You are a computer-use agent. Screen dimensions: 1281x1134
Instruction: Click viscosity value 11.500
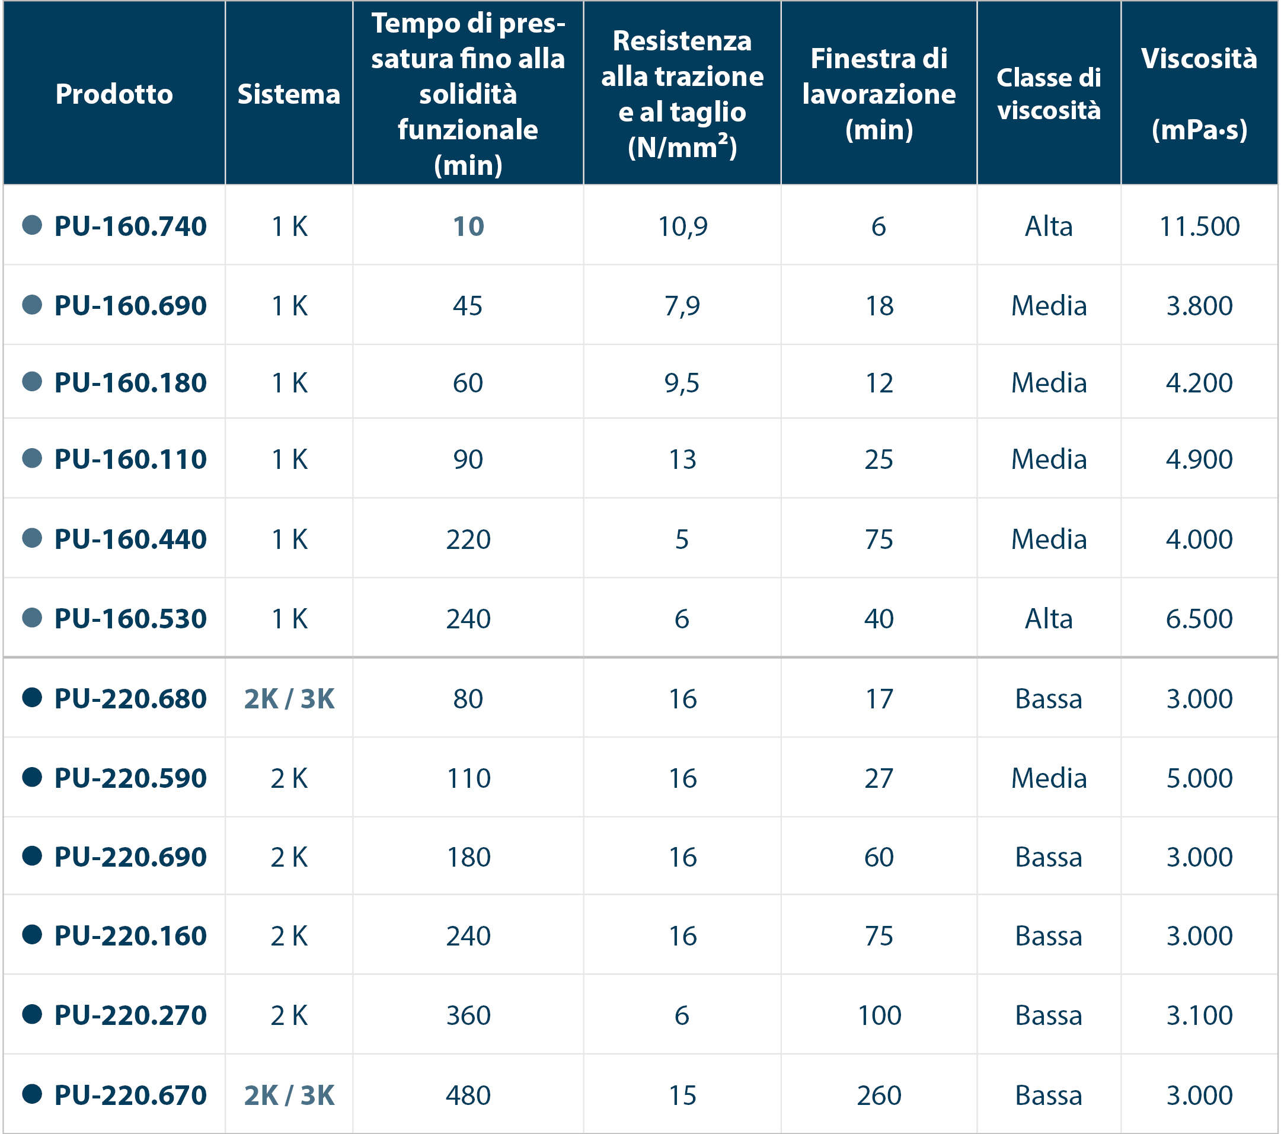coord(1199,226)
